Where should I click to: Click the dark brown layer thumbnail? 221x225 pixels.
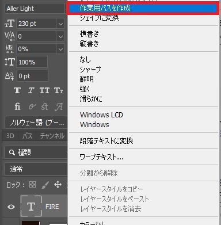click(x=31, y=223)
